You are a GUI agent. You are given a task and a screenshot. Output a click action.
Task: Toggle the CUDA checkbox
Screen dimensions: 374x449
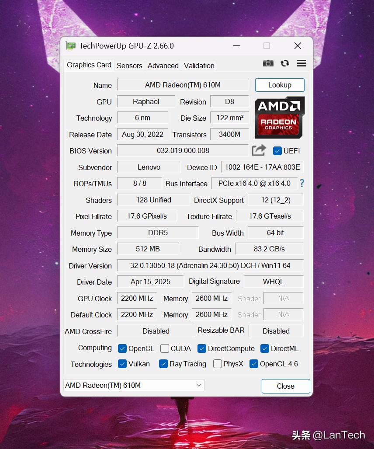pyautogui.click(x=165, y=348)
